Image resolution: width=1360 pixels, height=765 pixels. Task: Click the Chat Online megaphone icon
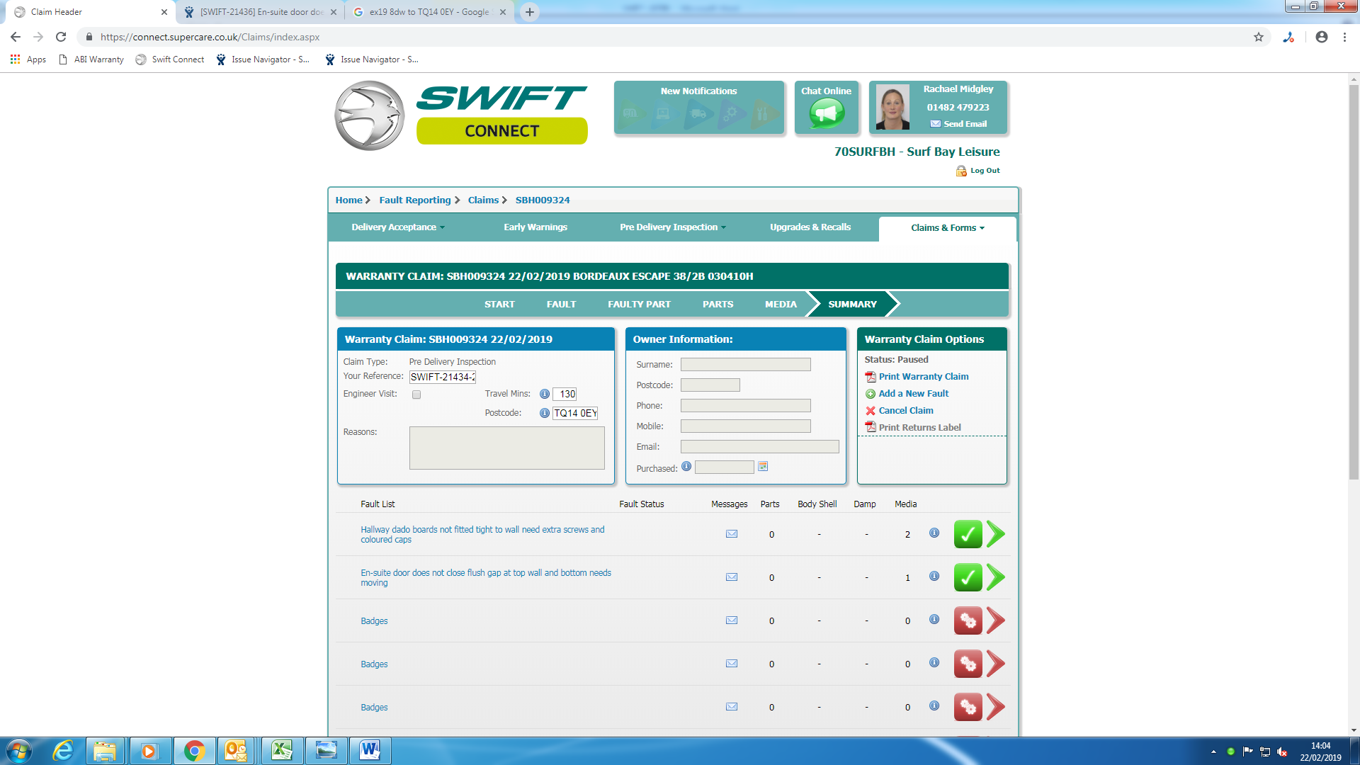tap(827, 113)
